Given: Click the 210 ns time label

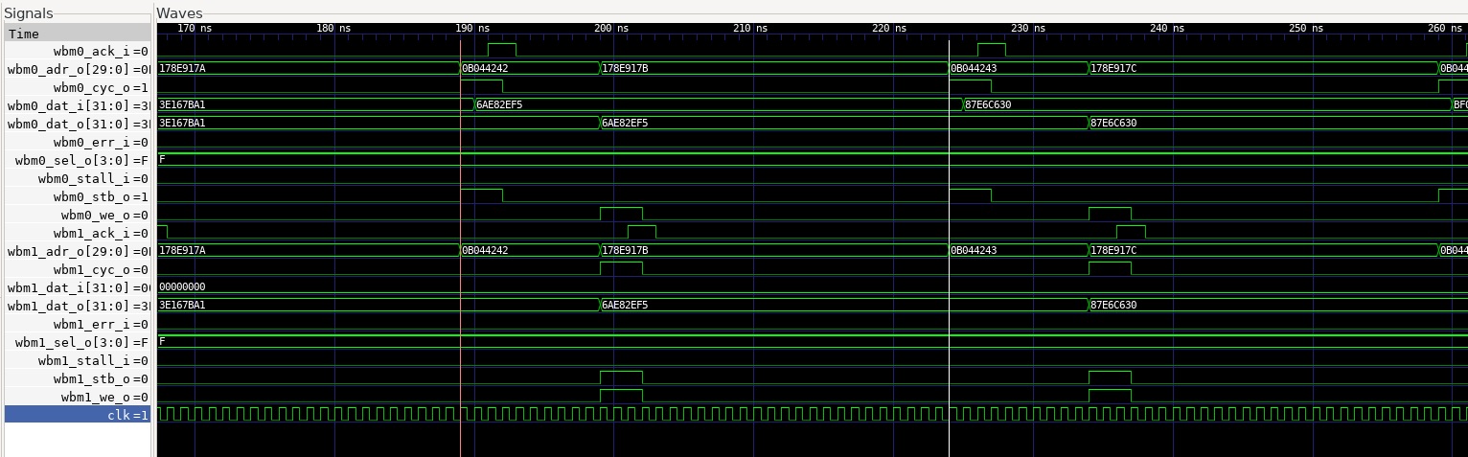Looking at the screenshot, I should [x=752, y=29].
